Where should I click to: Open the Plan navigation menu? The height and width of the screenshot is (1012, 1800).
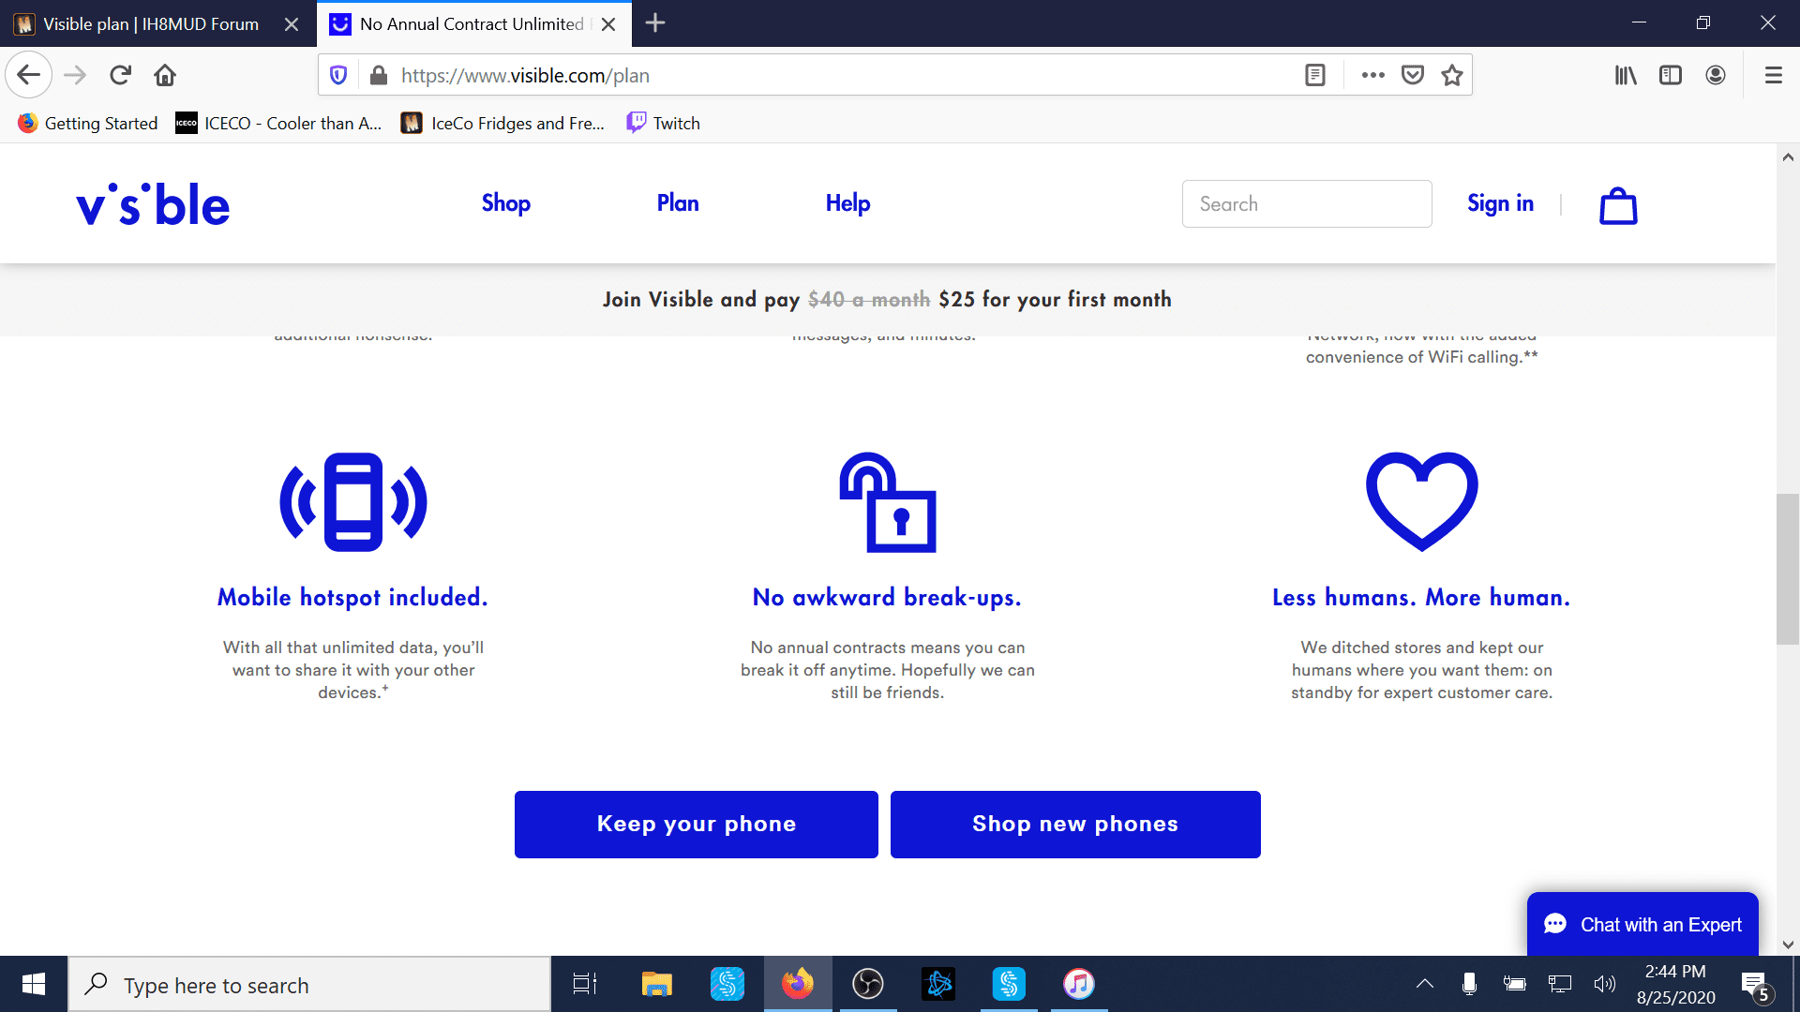(678, 203)
